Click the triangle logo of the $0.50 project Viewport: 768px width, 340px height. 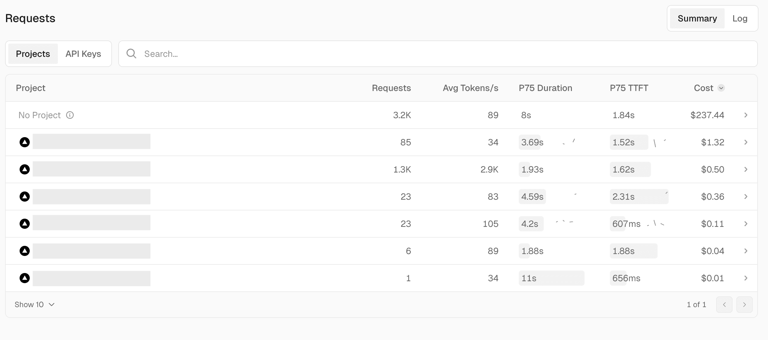click(25, 169)
